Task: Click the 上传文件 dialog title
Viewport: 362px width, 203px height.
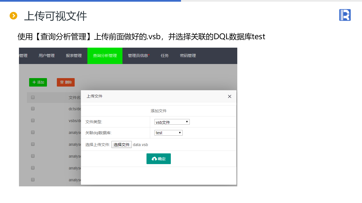Action: (94, 96)
